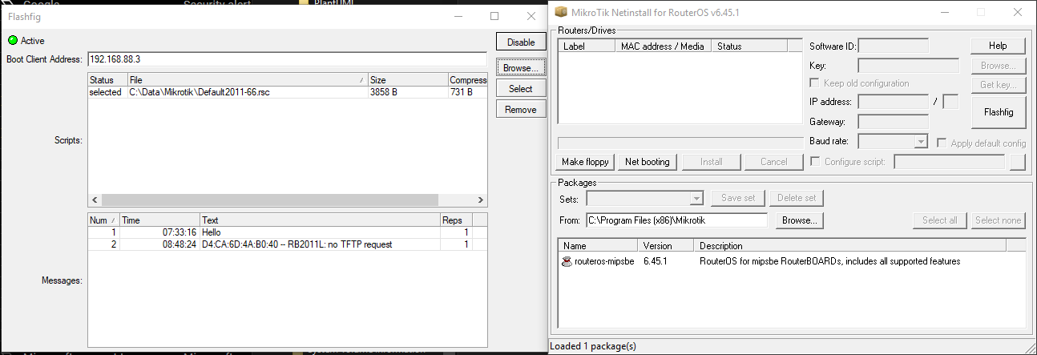Click the Gateway field in Netinstall
The height and width of the screenshot is (355, 1037).
click(894, 122)
